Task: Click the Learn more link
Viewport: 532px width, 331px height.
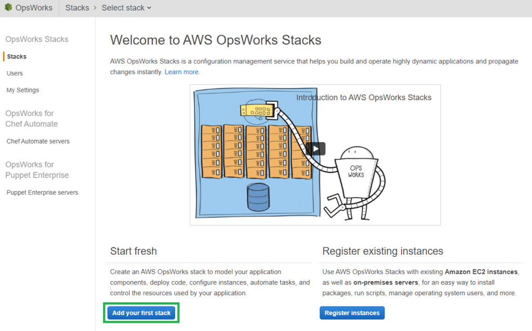Action: click(181, 72)
